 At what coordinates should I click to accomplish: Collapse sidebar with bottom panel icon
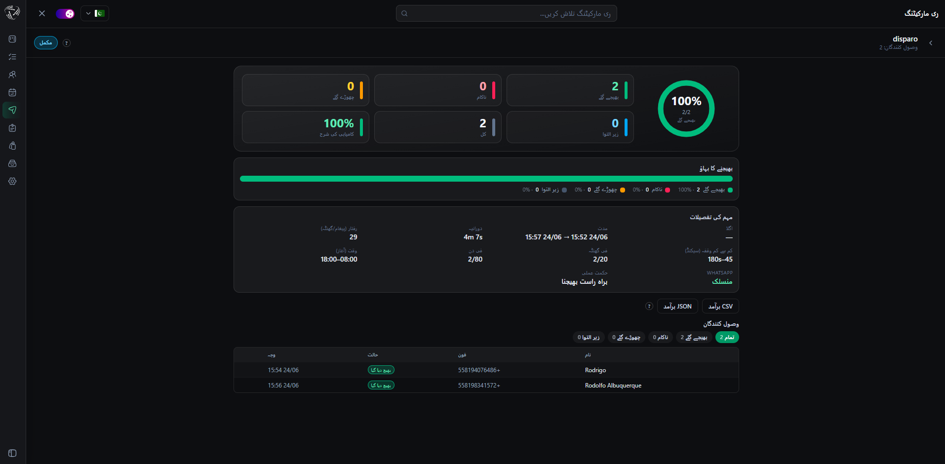12,453
